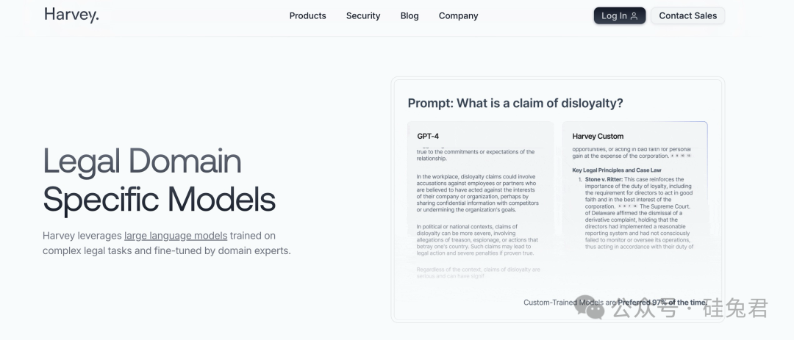Click the 'Preferred 97% of the time' caption
The height and width of the screenshot is (340, 794).
[x=662, y=303]
